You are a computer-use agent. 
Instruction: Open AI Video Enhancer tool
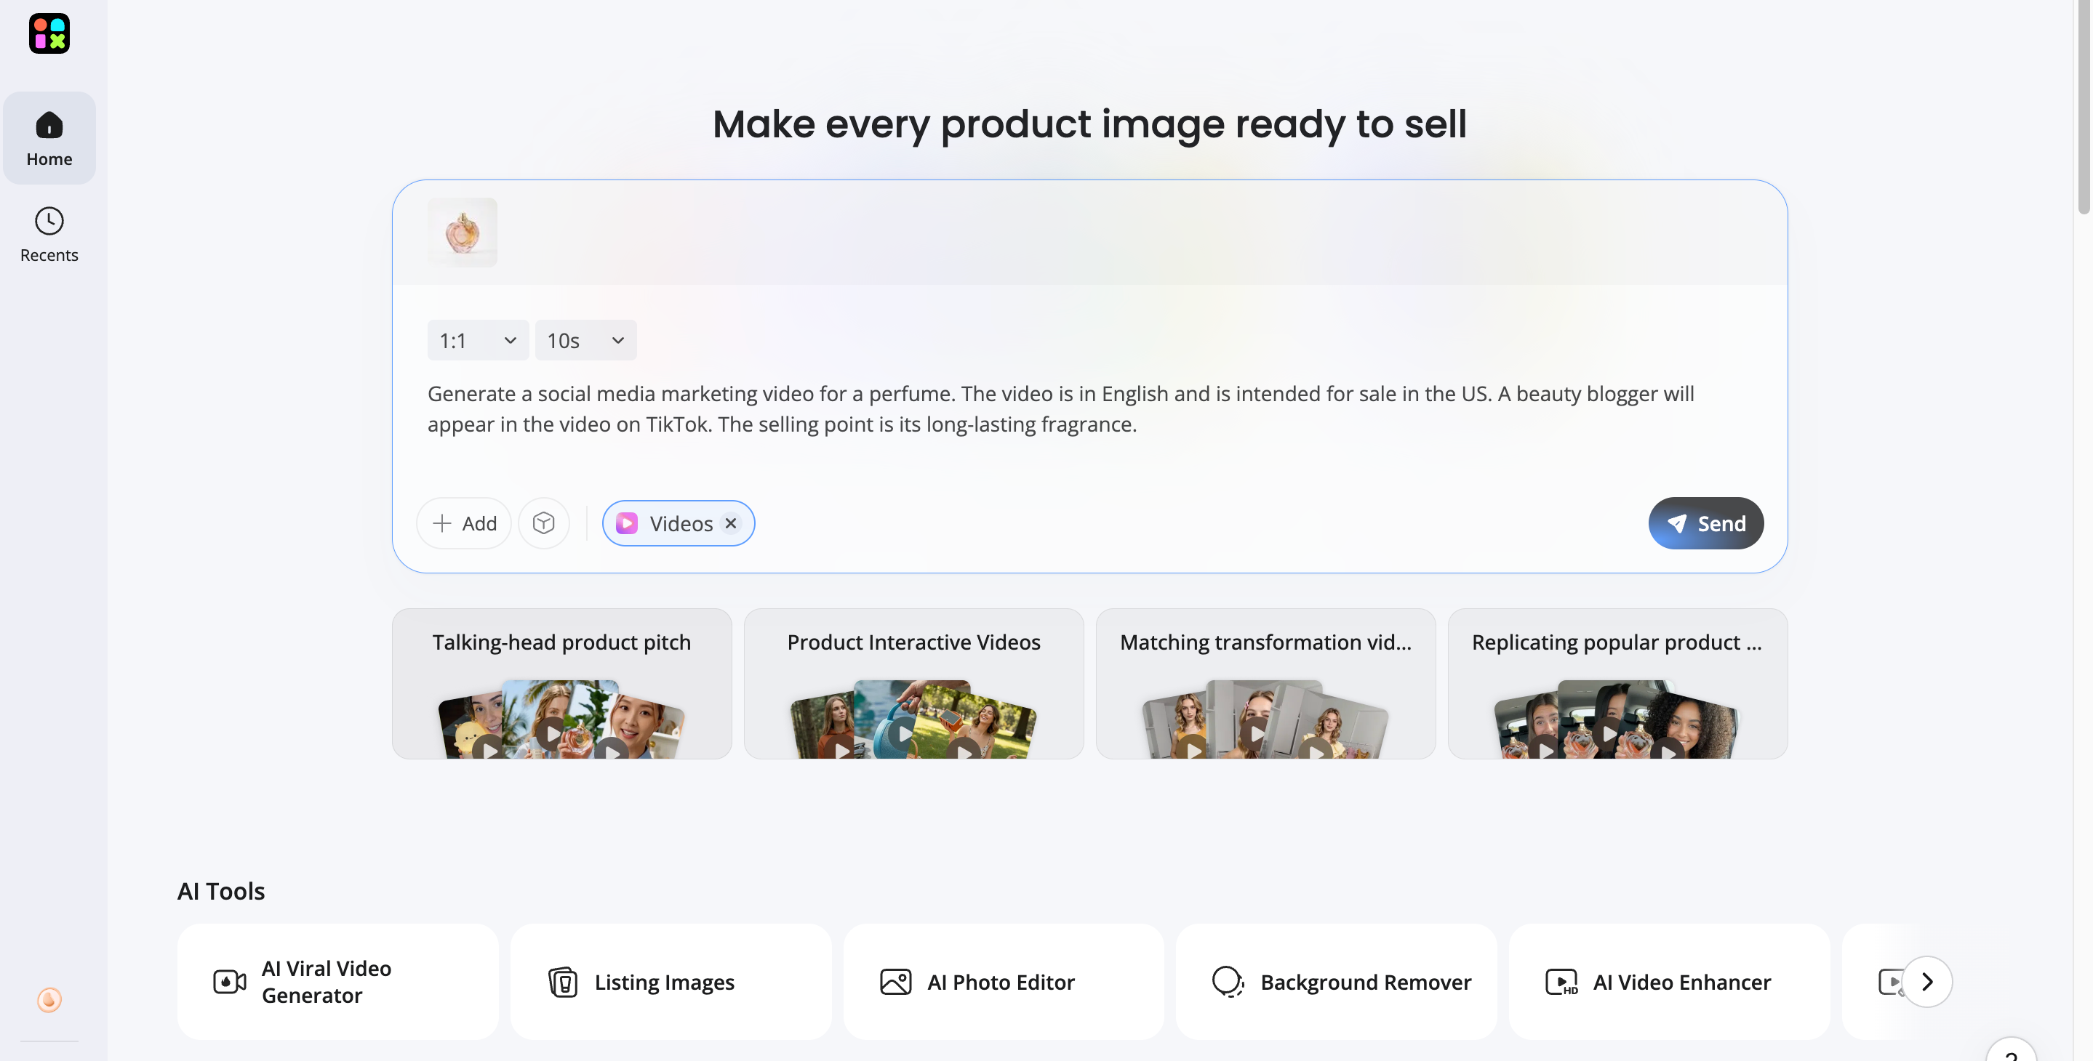[1670, 982]
